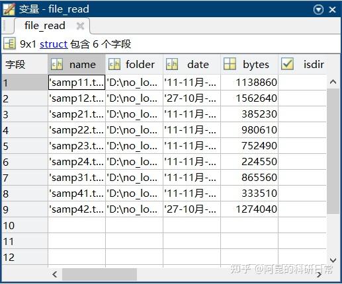Click the struct variable icon beside 9x1
The width and height of the screenshot is (342, 284).
pos(9,44)
